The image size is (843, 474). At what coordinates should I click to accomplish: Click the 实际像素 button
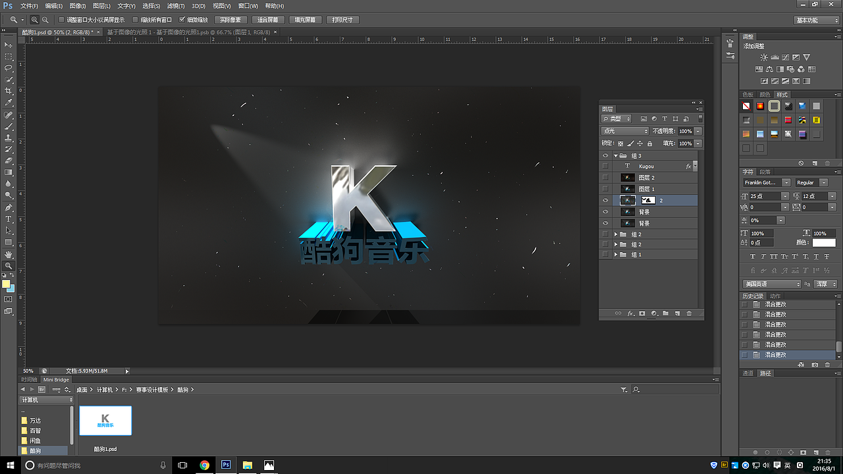pos(231,20)
